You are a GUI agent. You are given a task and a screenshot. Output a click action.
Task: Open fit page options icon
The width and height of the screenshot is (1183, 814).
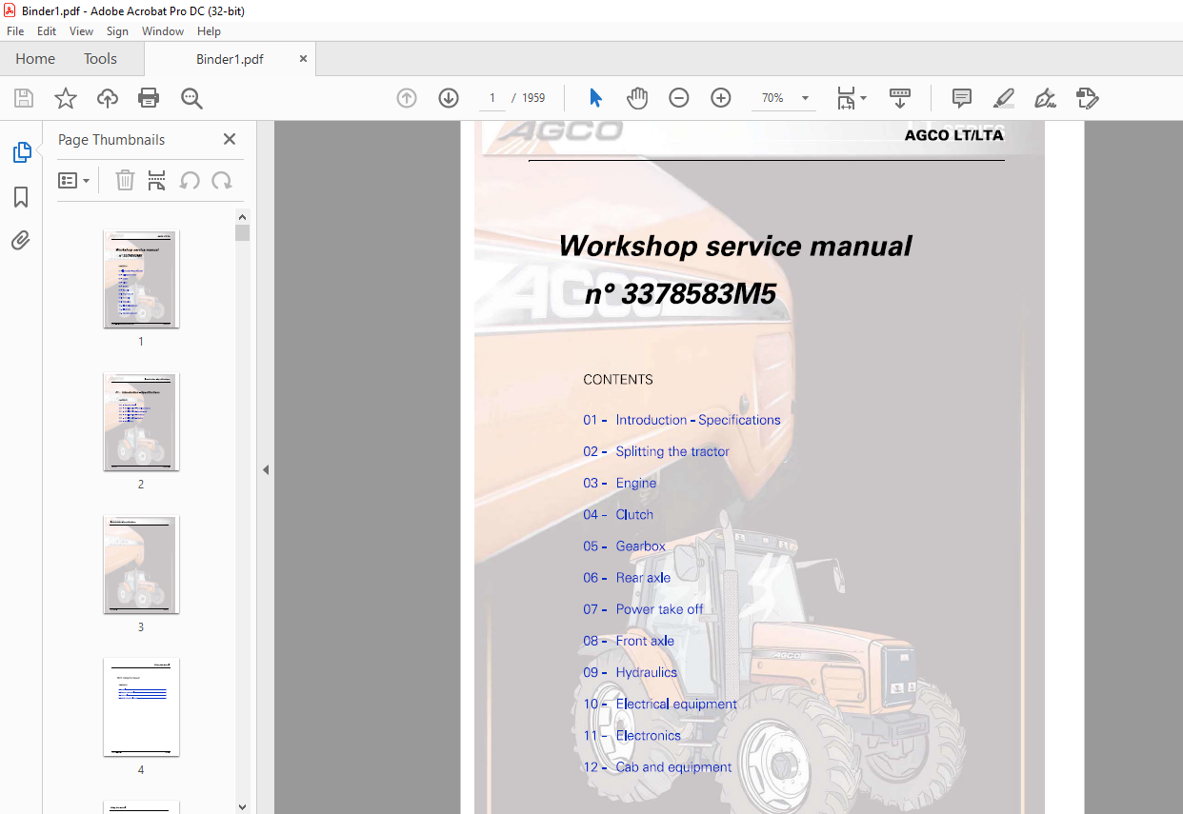point(852,98)
